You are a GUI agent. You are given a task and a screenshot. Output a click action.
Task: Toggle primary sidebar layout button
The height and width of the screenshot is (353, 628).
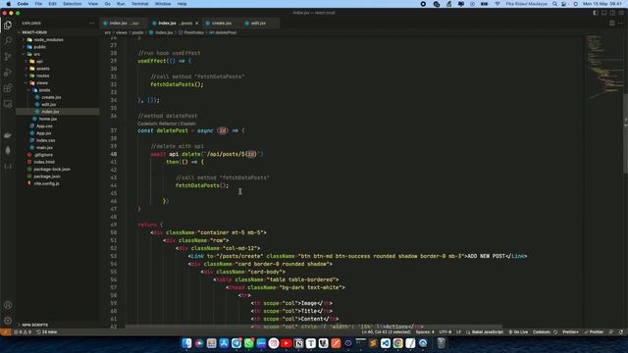tap(596, 13)
